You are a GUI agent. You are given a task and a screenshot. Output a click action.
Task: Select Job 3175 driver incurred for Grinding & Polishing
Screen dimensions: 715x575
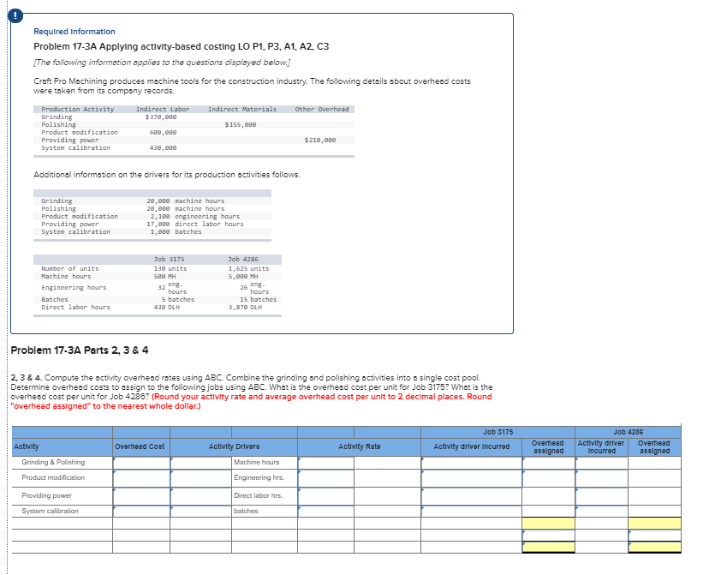(x=472, y=463)
